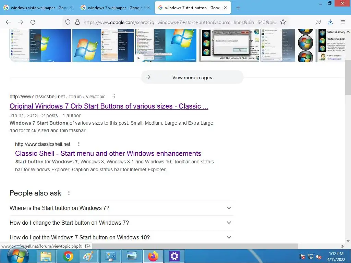Click View more images button
351x263 pixels.
pos(192,77)
